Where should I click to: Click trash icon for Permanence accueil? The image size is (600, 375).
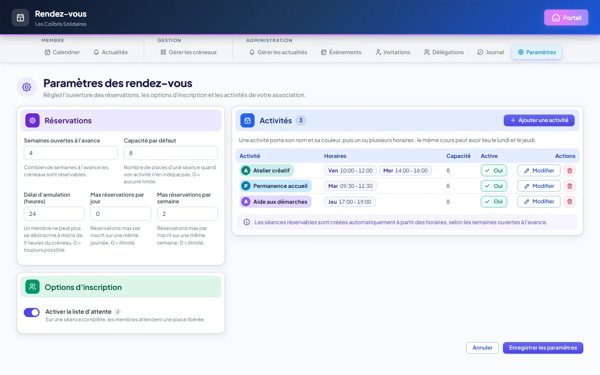coord(570,186)
